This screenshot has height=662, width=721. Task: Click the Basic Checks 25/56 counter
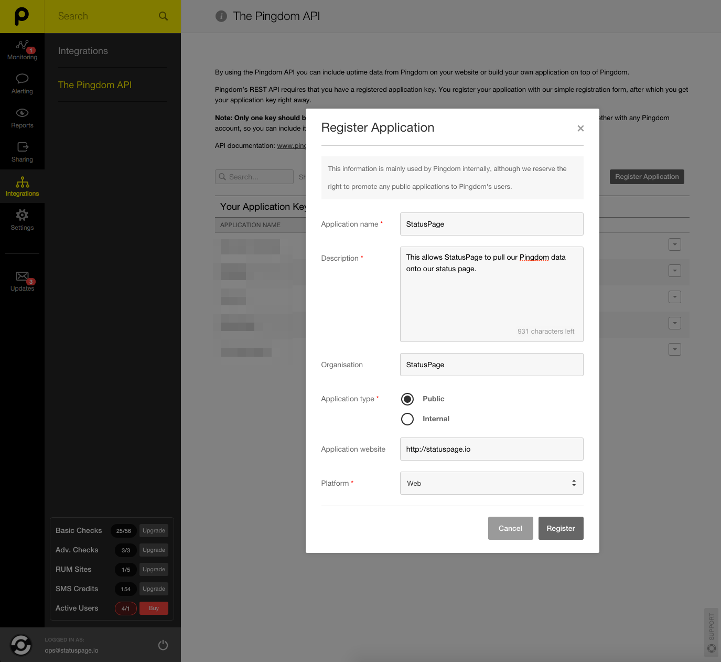click(x=124, y=531)
